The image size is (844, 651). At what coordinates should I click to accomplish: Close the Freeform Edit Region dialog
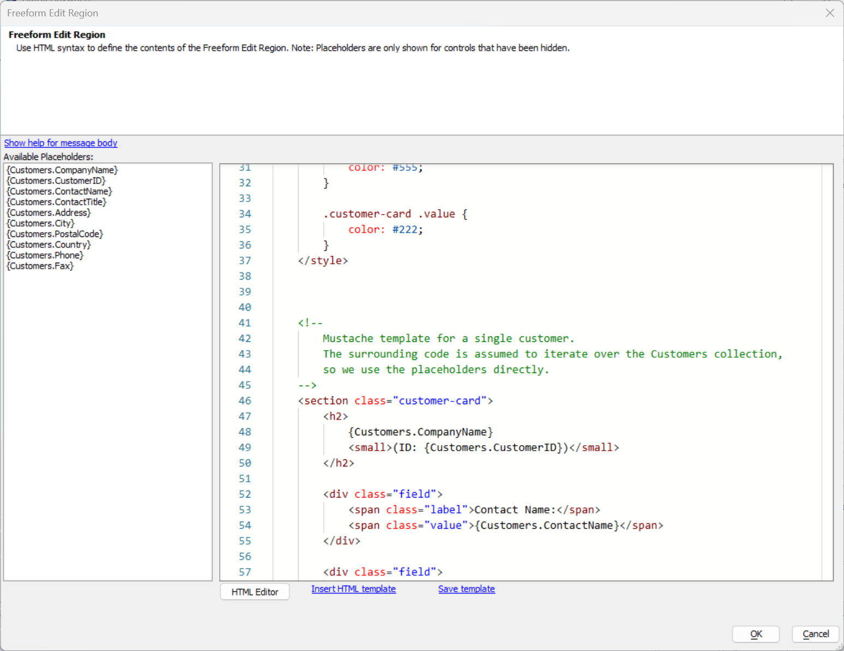pos(830,13)
